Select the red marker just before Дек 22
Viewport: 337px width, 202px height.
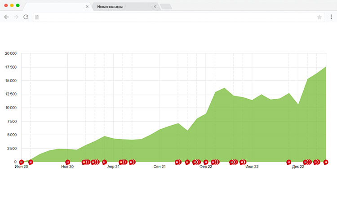289,162
